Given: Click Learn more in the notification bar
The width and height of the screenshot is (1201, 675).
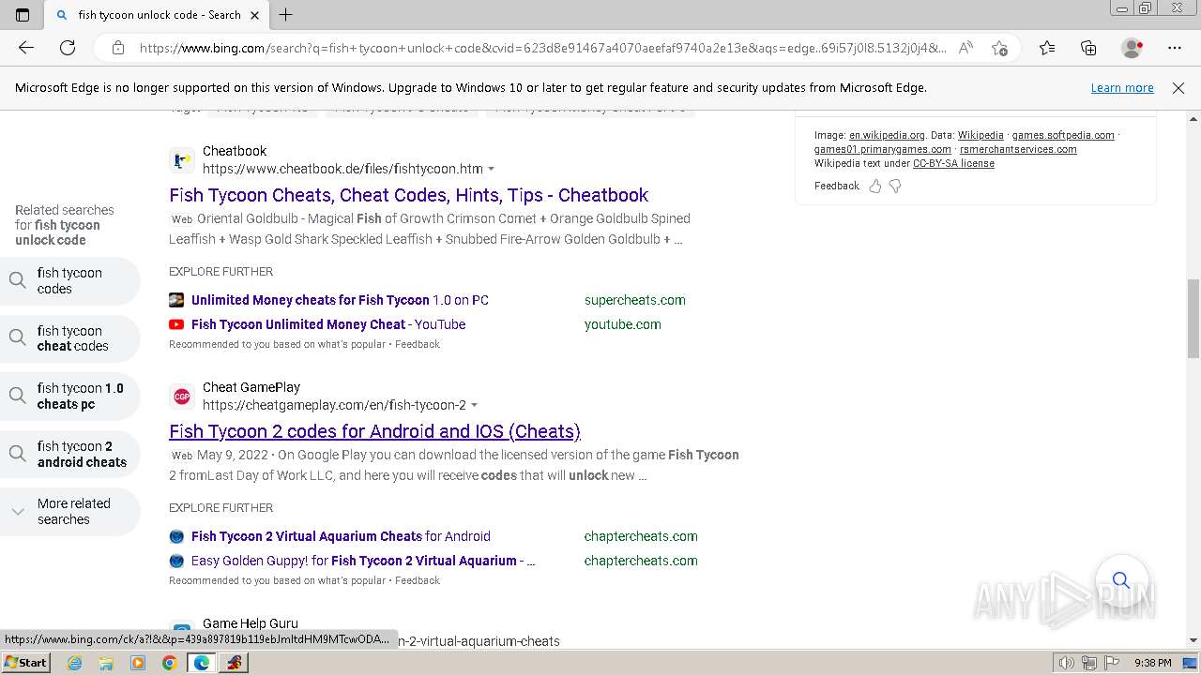Looking at the screenshot, I should [1122, 88].
